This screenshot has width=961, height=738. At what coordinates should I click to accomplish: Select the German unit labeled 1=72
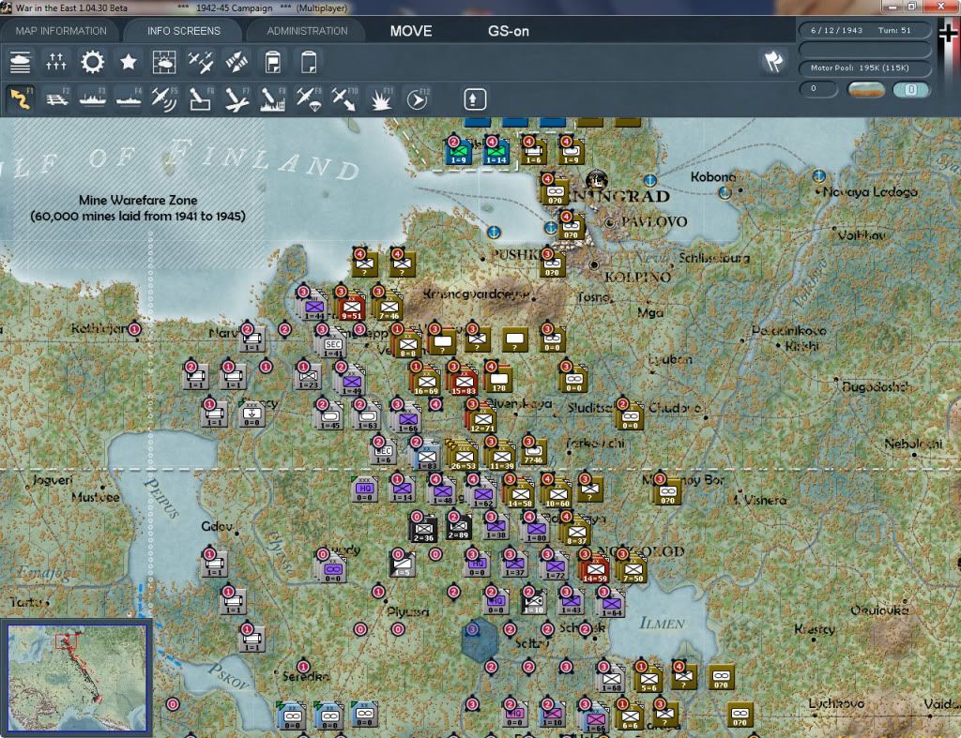555,567
